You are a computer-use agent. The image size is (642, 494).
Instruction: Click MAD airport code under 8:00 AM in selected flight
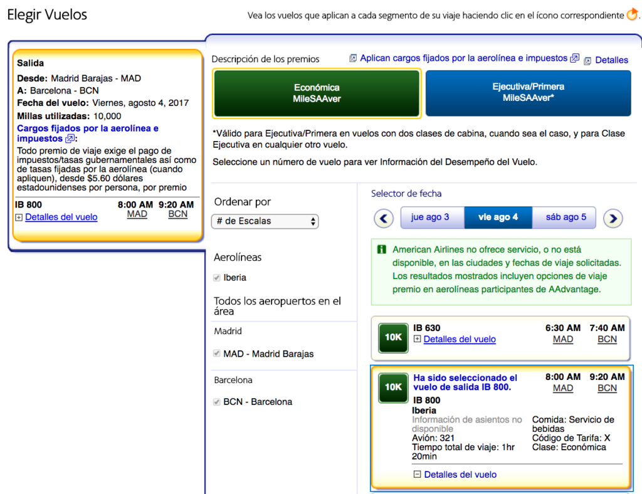tap(563, 388)
